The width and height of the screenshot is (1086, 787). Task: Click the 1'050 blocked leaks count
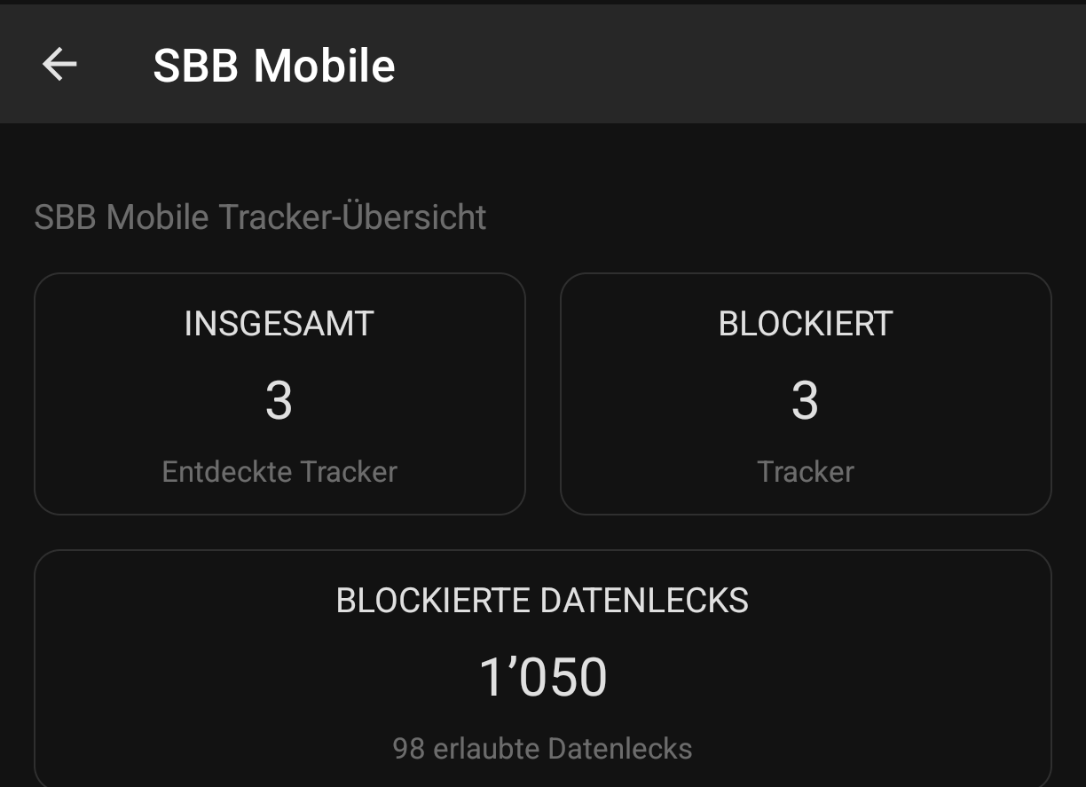(542, 677)
